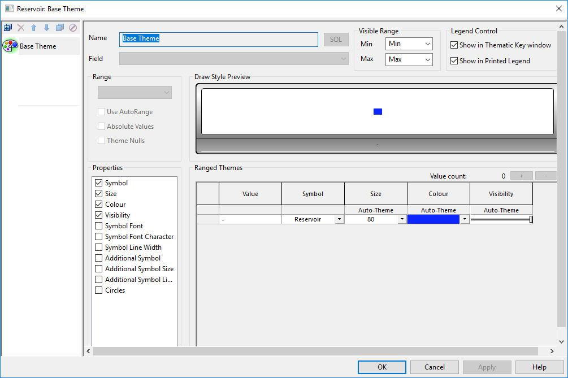Image resolution: width=568 pixels, height=378 pixels.
Task: Uncheck the Symbol property
Action: pos(98,183)
